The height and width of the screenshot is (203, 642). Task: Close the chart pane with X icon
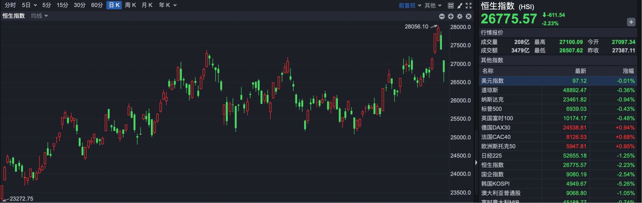coord(469,16)
